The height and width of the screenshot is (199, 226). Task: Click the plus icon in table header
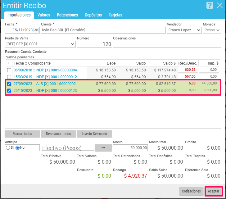pos(8,63)
